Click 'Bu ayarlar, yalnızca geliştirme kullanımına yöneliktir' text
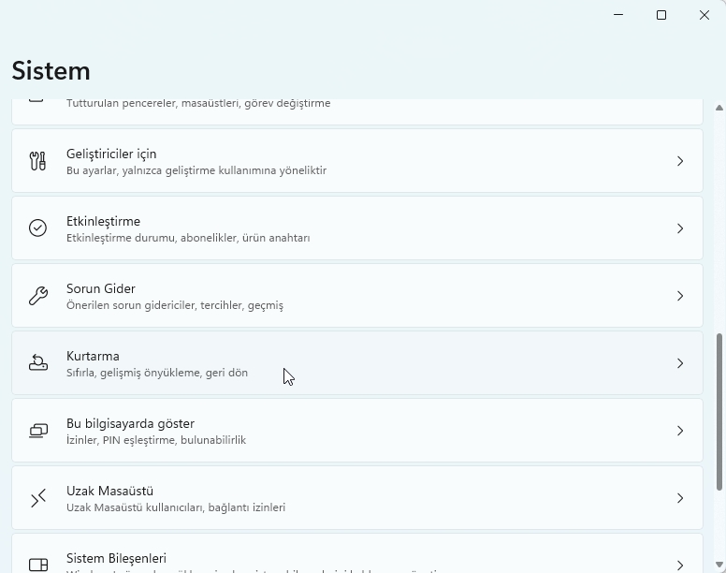Viewport: 726px width, 573px height. (x=196, y=170)
